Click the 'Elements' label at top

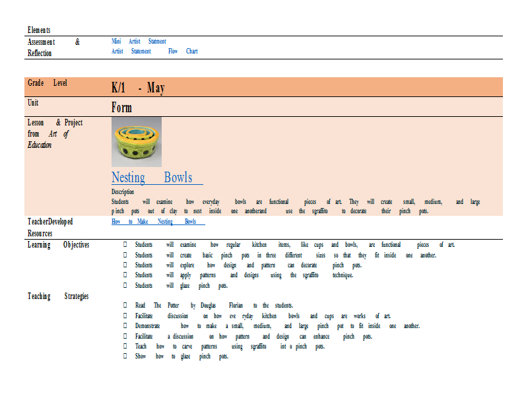(39, 30)
